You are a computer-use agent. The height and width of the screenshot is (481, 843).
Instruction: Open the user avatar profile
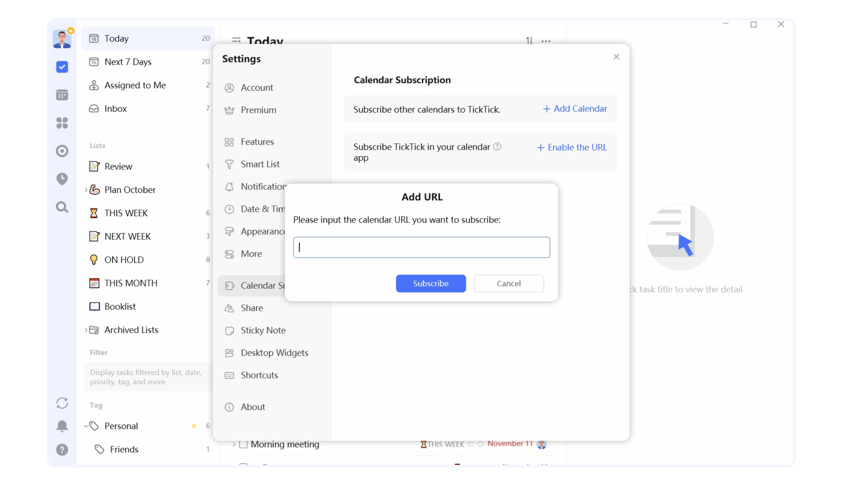(62, 39)
